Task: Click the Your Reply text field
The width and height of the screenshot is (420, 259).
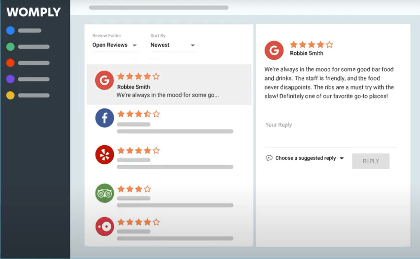Action: click(x=331, y=134)
